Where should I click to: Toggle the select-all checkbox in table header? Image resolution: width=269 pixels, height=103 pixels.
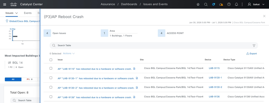[51, 60]
